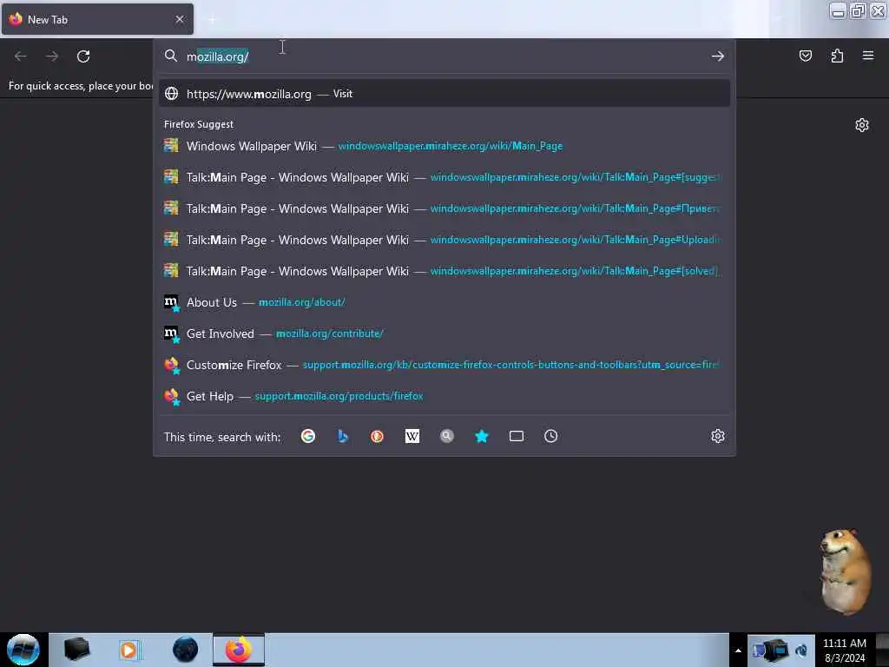Search this time with Google

[308, 436]
